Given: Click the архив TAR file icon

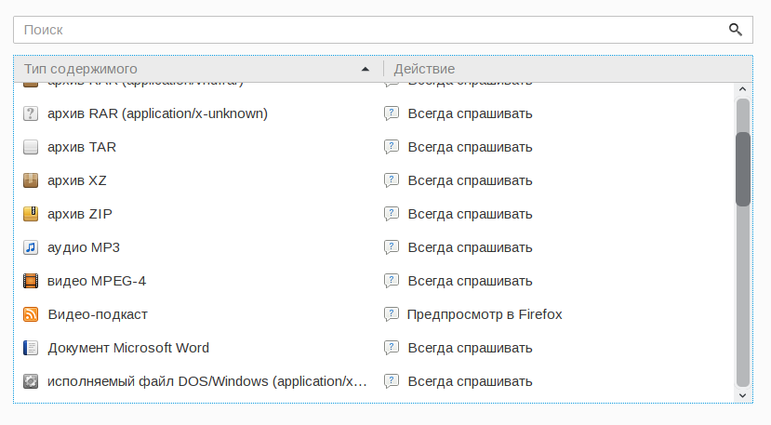Looking at the screenshot, I should point(31,147).
